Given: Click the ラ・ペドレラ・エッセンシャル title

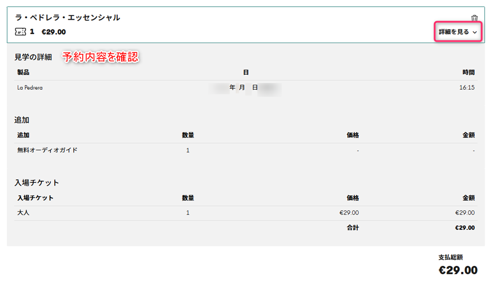Looking at the screenshot, I should tap(67, 18).
